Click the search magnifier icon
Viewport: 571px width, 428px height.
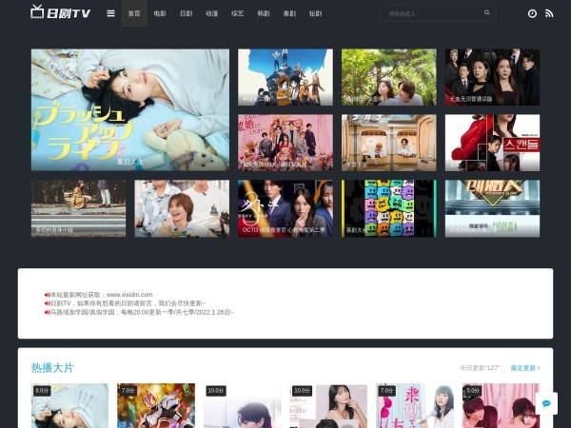point(487,13)
